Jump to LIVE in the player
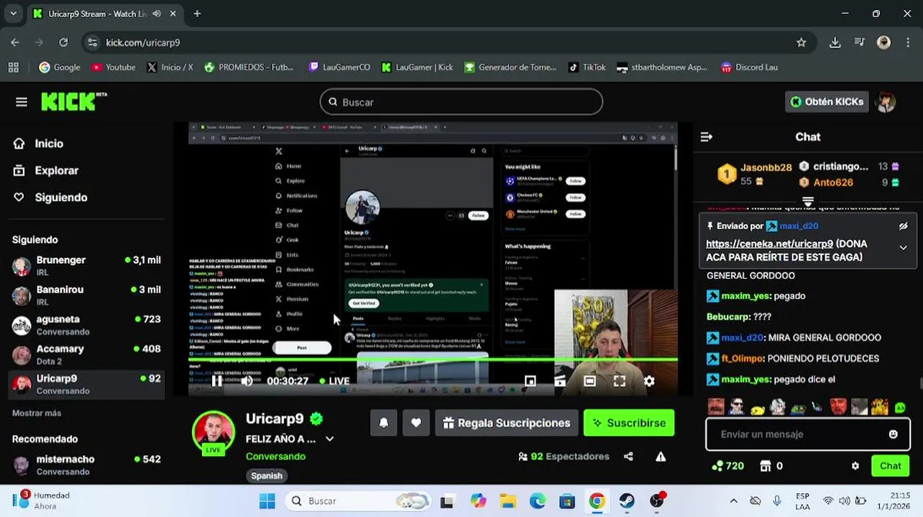The image size is (923, 517). pyautogui.click(x=334, y=381)
